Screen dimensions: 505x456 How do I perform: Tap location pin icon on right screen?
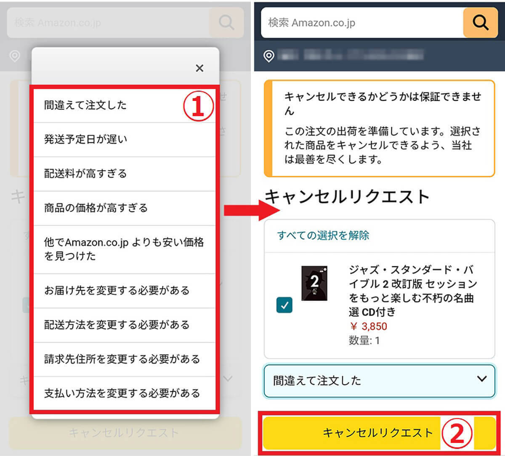(268, 56)
